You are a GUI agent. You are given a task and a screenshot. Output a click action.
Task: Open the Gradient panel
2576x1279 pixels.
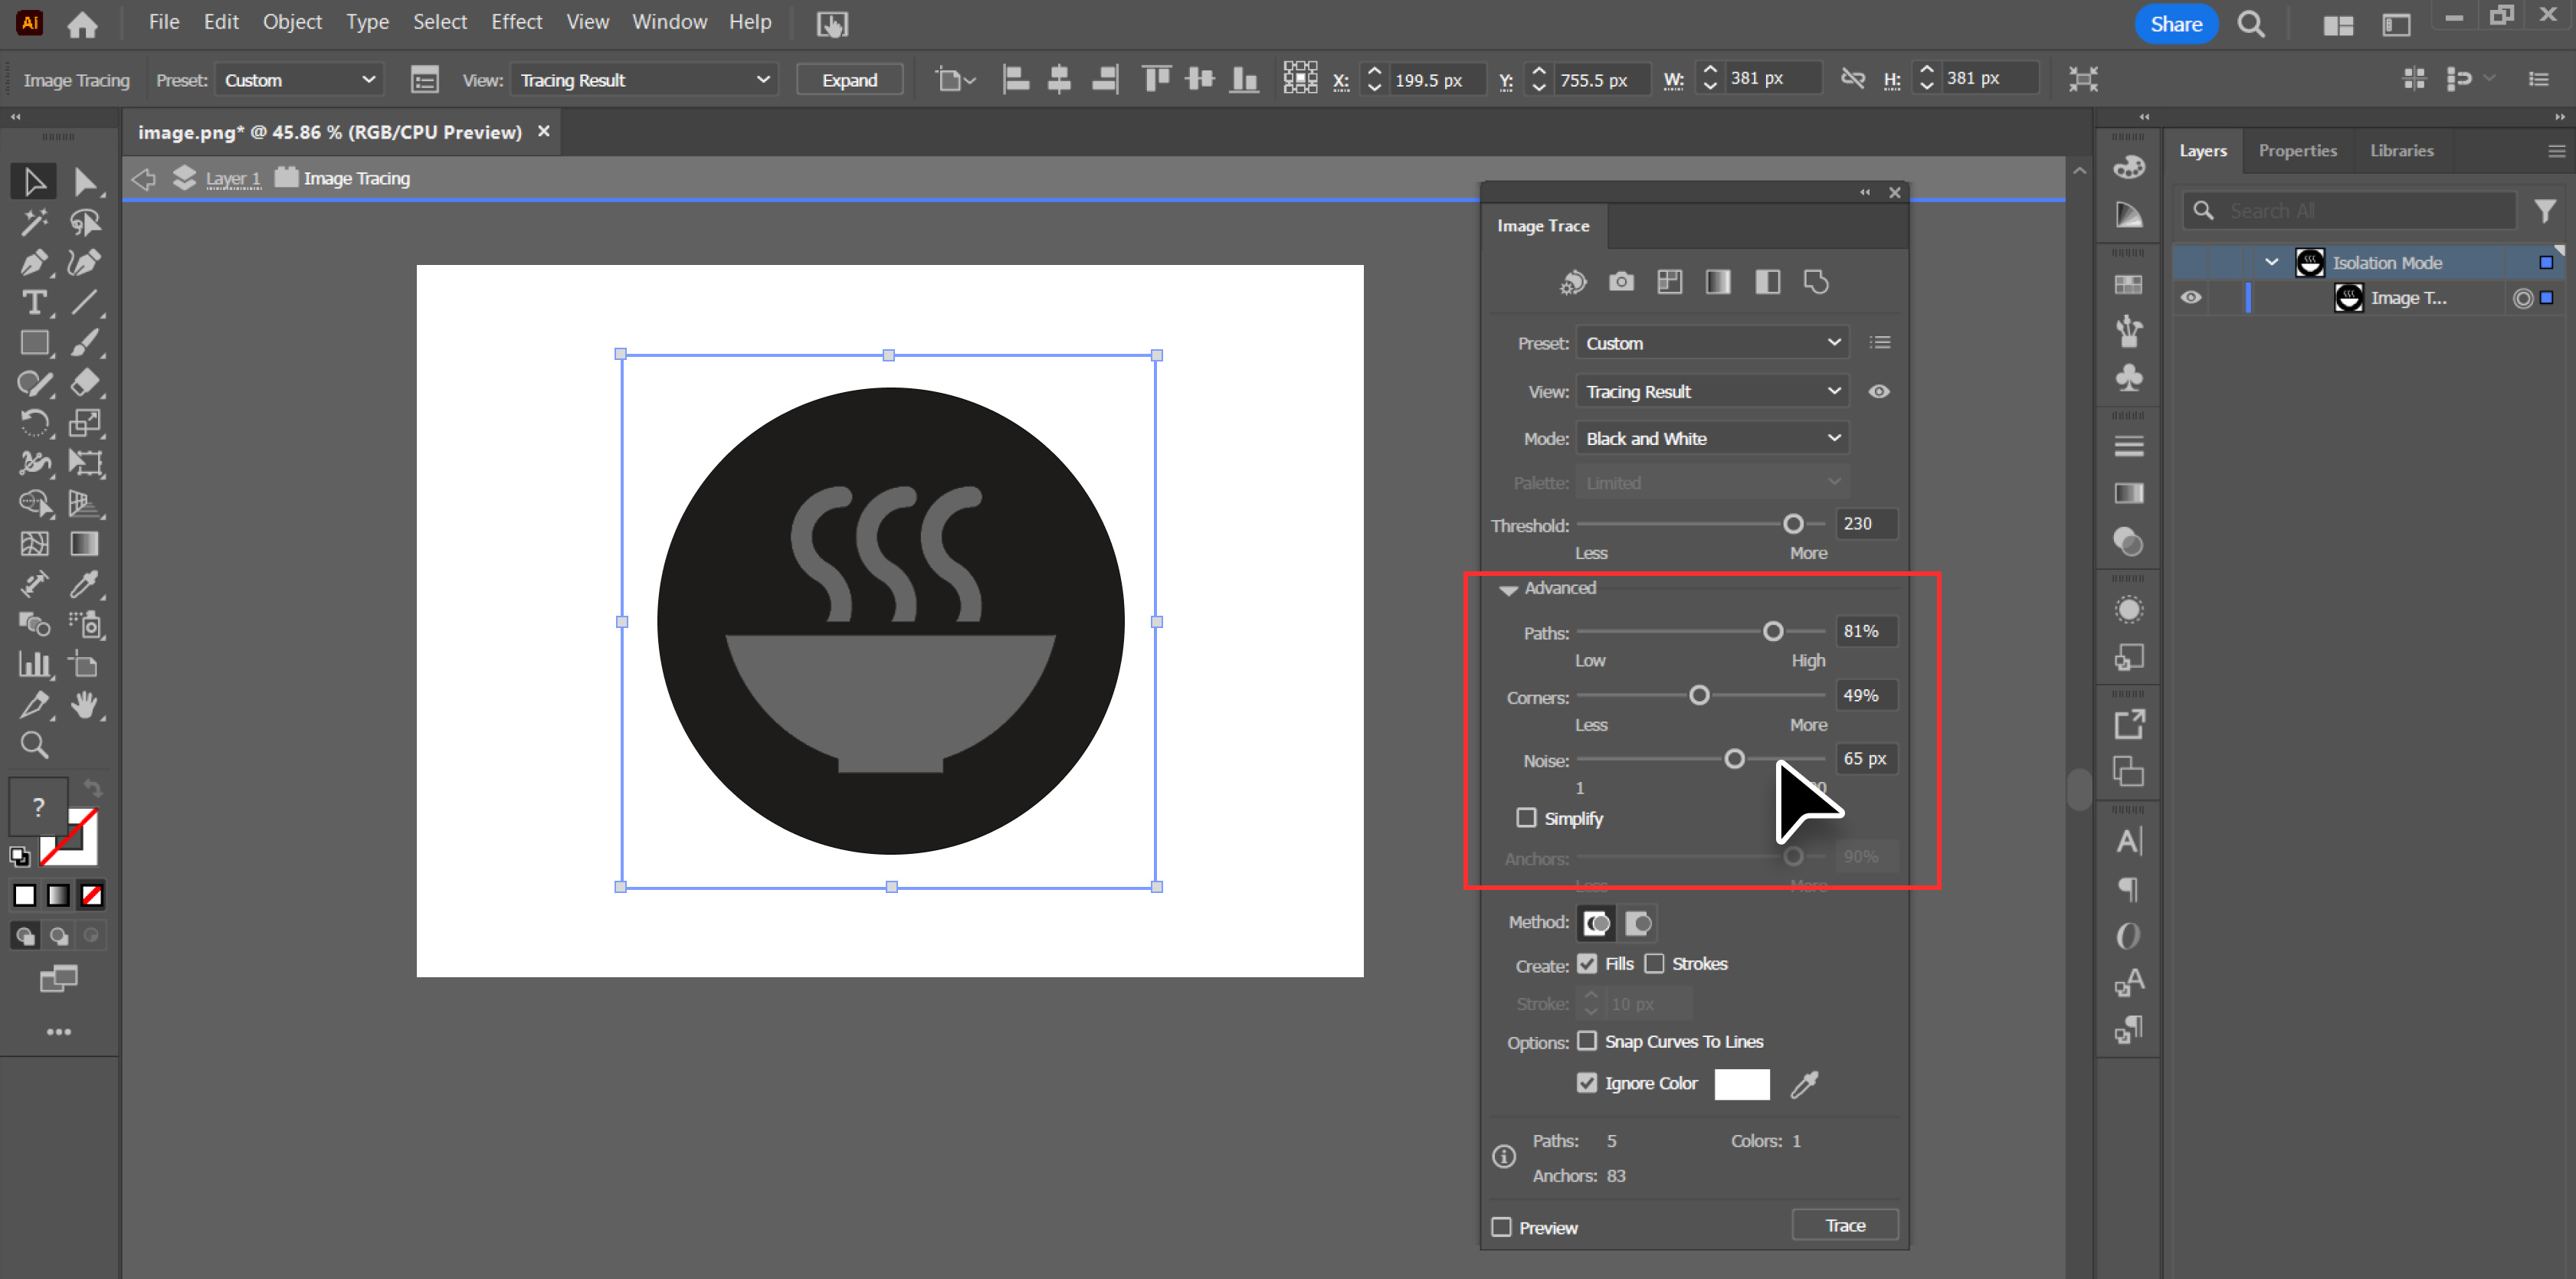click(x=2129, y=492)
